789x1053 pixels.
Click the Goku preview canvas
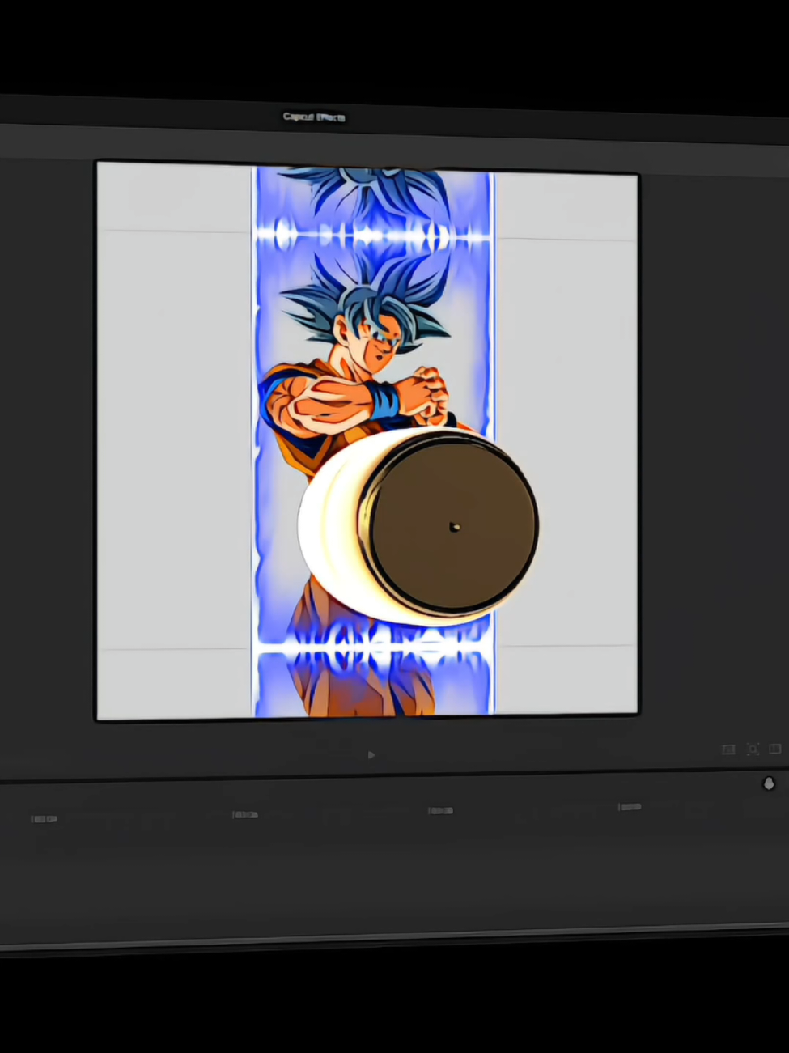[x=367, y=440]
